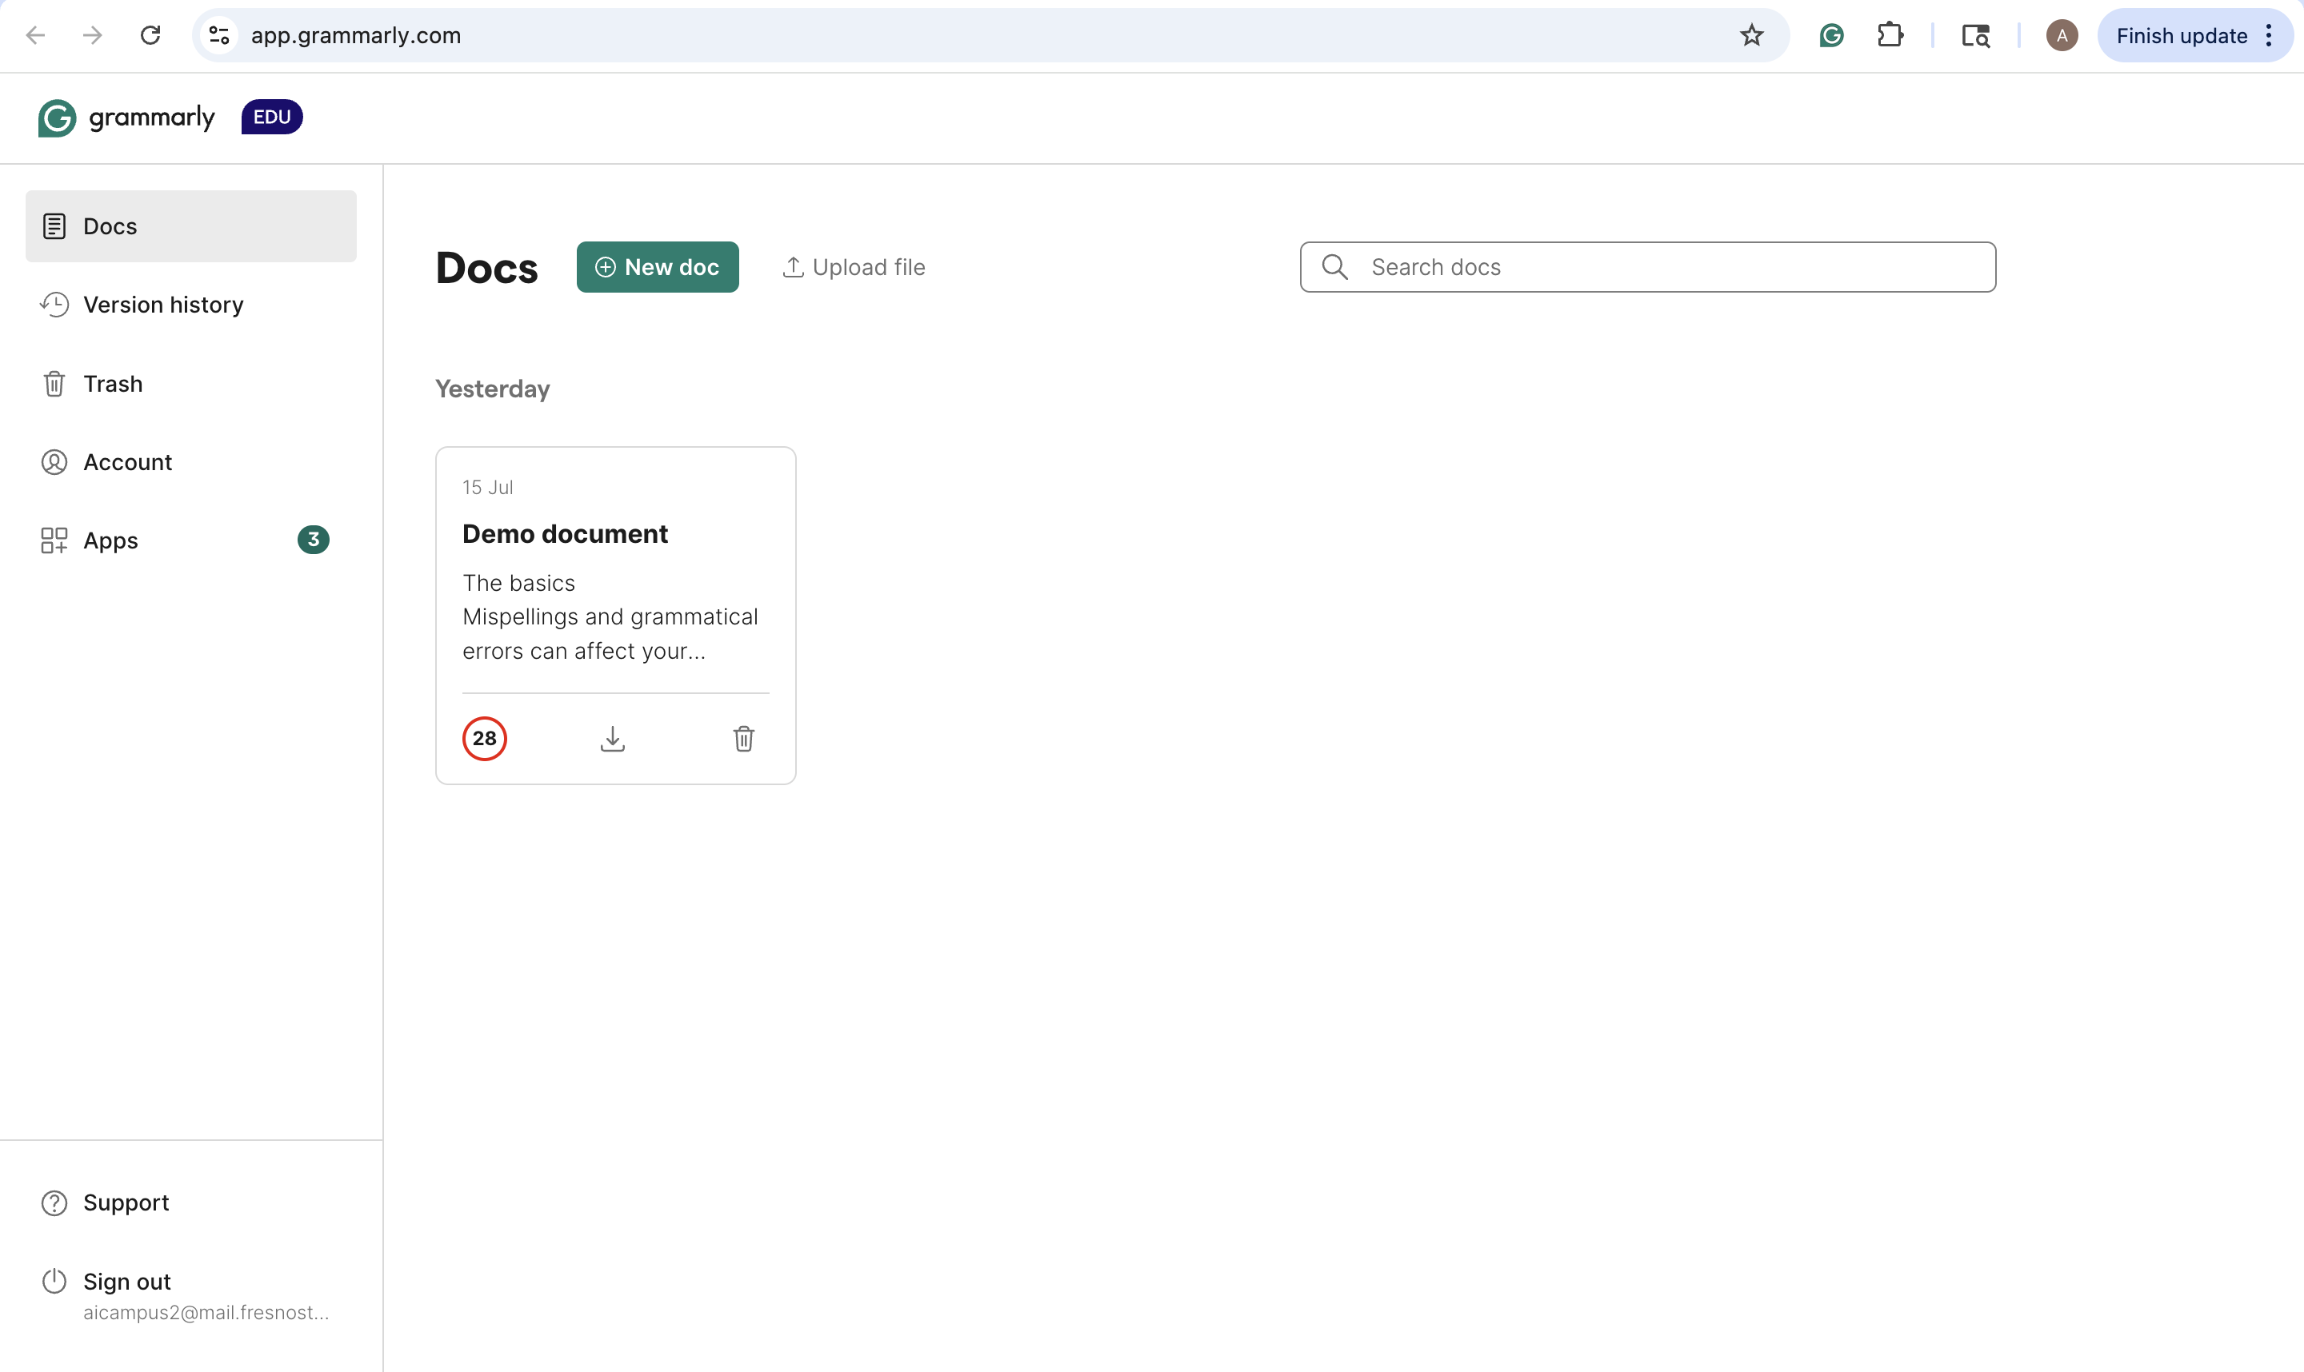2304x1372 pixels.
Task: Click inside the Search docs field
Action: pos(1646,266)
